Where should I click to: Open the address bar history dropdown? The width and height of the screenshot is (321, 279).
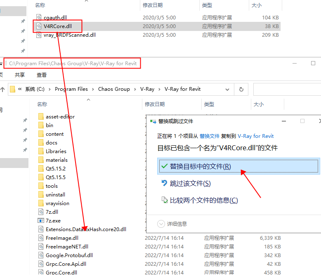point(227,89)
